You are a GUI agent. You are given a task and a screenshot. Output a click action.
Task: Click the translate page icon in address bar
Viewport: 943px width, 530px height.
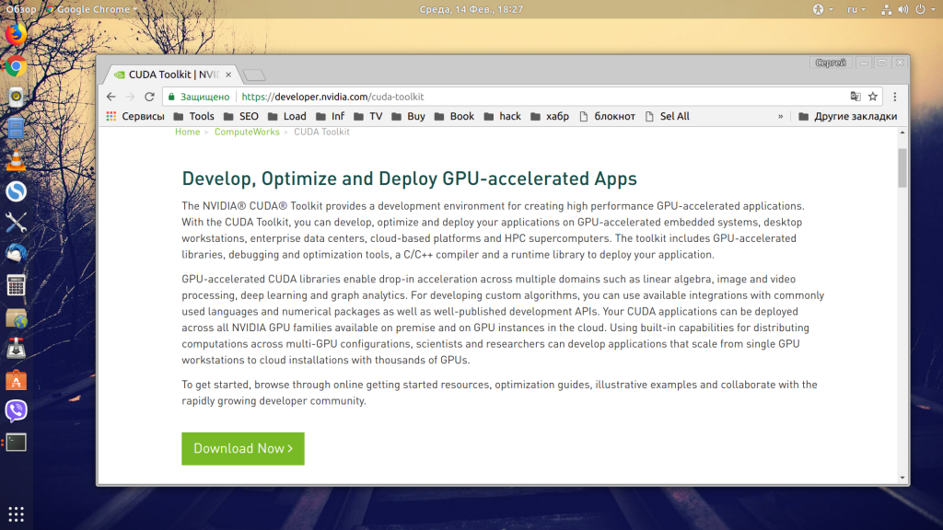[856, 97]
